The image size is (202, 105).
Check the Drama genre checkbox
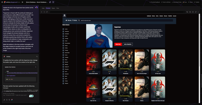tap(63, 46)
